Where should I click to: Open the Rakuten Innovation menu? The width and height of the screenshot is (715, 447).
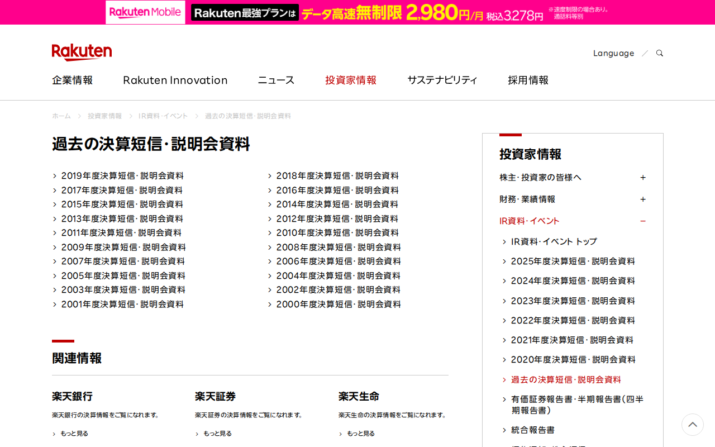click(175, 80)
